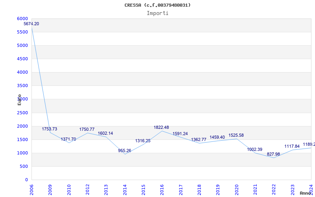315x197 pixels.
Task: Click the 827.98 lowest value label
Action: (x=273, y=154)
